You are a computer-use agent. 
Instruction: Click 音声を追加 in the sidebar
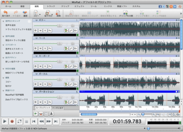pyautogui.click(x=11, y=25)
